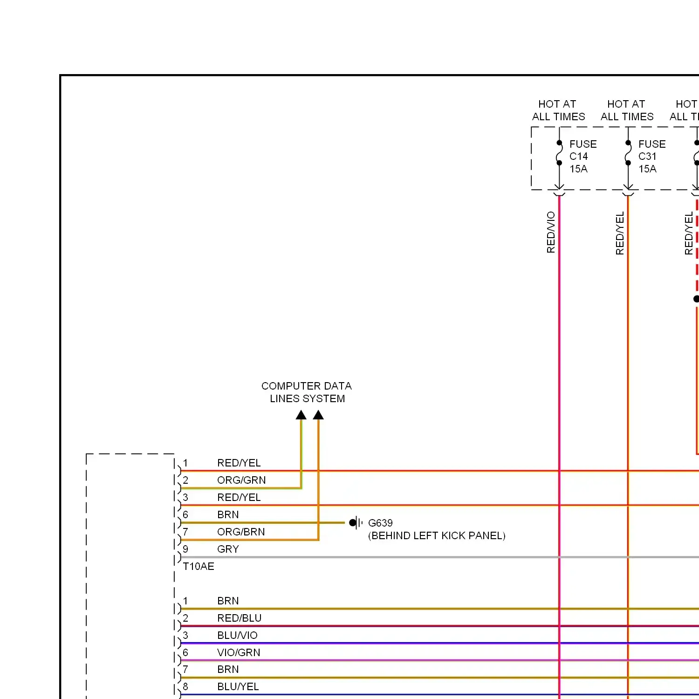Click the FUSE C14 15A label
Viewport: 699px width, 699px height.
pos(583,157)
